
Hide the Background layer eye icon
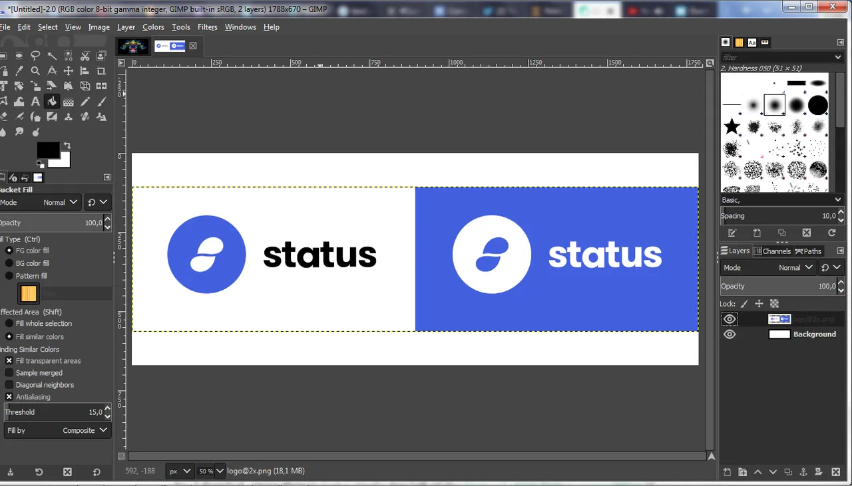click(730, 334)
